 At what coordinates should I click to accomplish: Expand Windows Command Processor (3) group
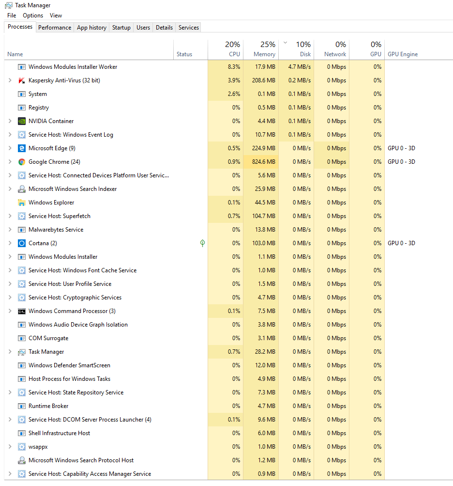10,311
